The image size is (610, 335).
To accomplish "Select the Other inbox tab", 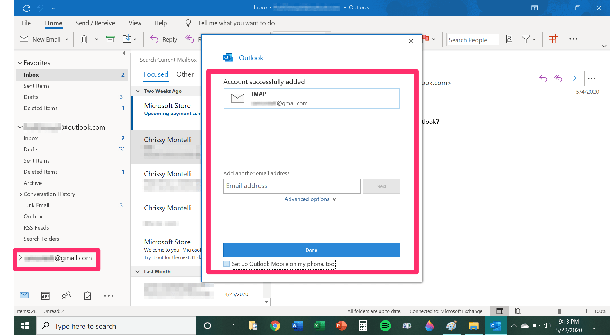I will click(185, 74).
